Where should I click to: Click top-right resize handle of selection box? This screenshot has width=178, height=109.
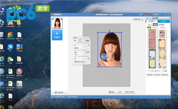point(121,32)
